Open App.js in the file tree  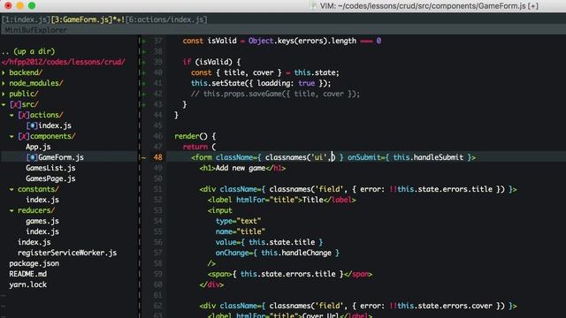(38, 147)
